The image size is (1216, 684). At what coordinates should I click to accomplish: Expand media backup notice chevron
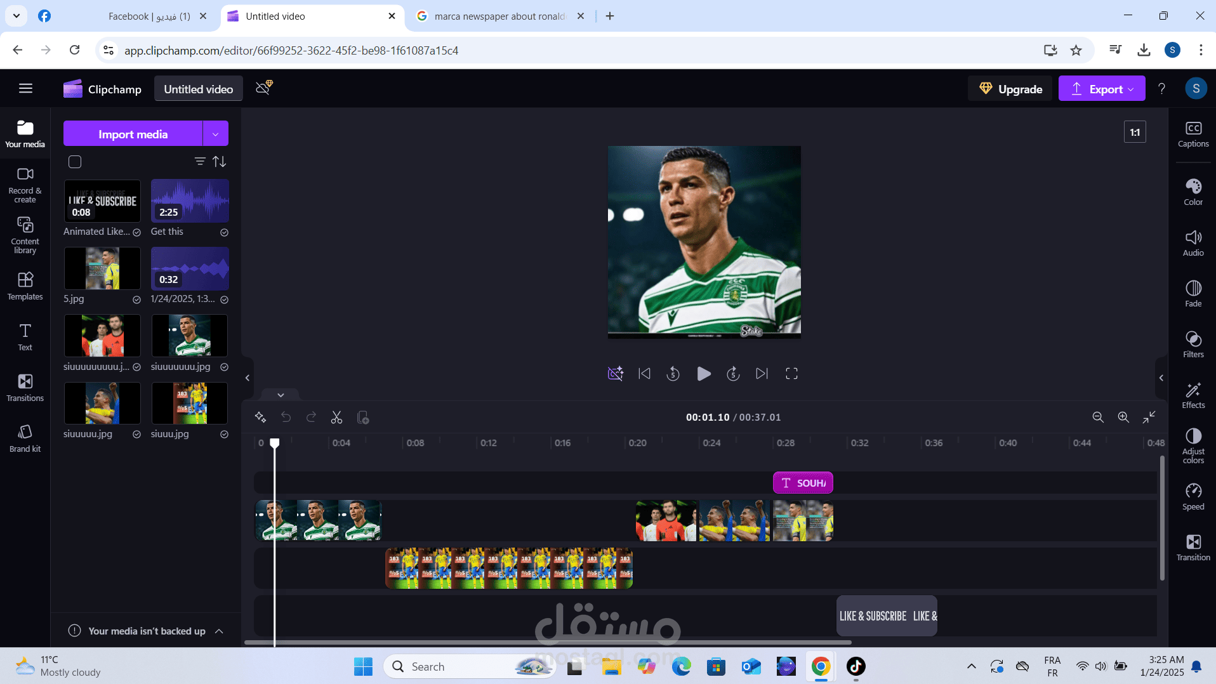tap(219, 631)
